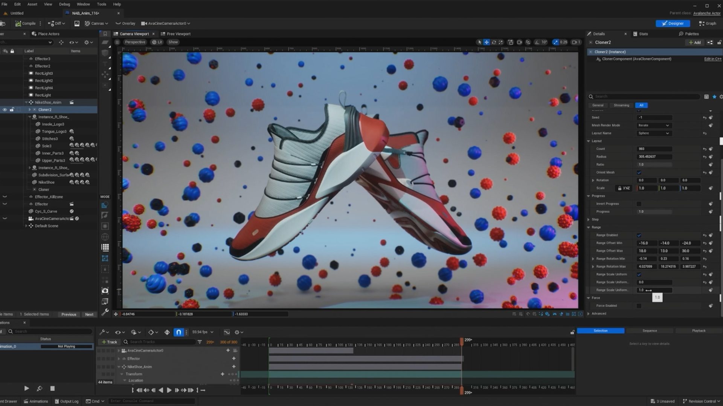Open the Mesh Render Mode dropdown
The width and height of the screenshot is (723, 406).
click(x=654, y=125)
